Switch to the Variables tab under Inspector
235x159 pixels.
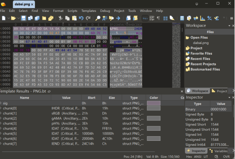[218, 151]
